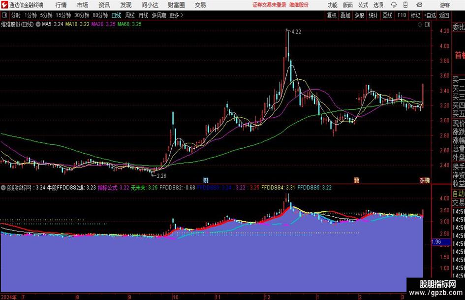The height and width of the screenshot is (300, 465).
Task: Click the 多股 multi-stock button
Action: coord(359,15)
